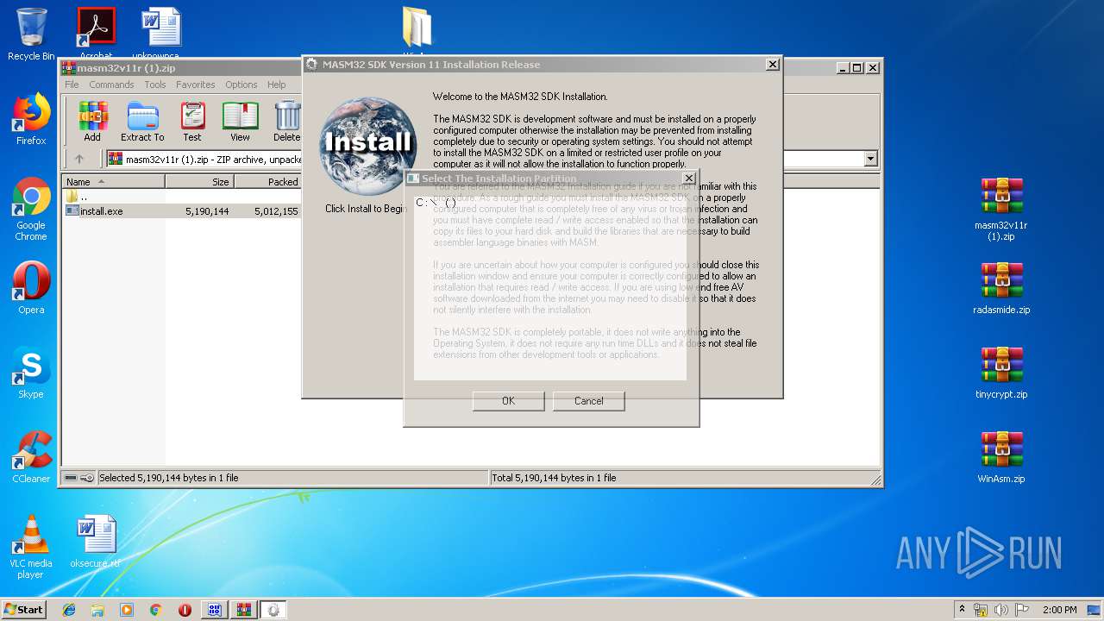Viewport: 1104px width, 621px height.
Task: Launch Opera from taskbar
Action: 185,610
